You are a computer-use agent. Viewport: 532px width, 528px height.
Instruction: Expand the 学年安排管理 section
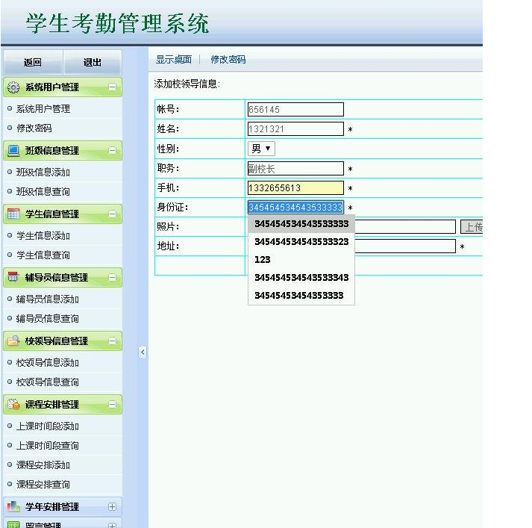[113, 506]
